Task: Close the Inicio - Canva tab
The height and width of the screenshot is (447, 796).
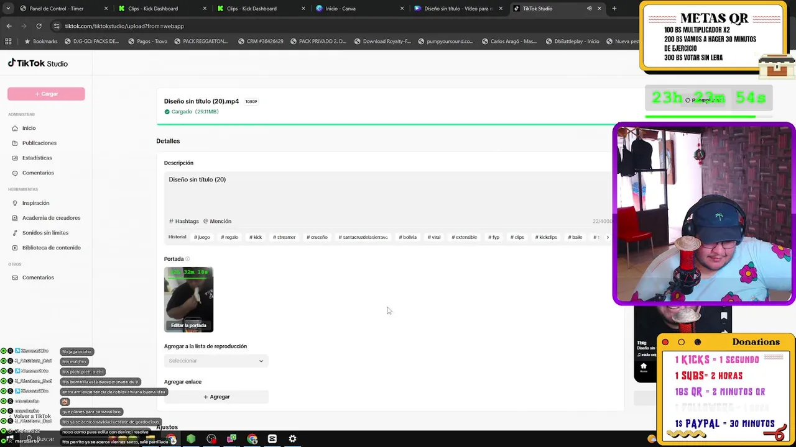Action: (402, 9)
